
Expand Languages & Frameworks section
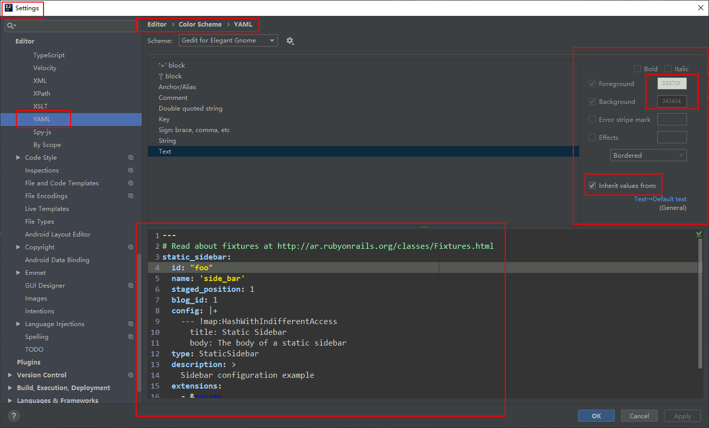10,401
